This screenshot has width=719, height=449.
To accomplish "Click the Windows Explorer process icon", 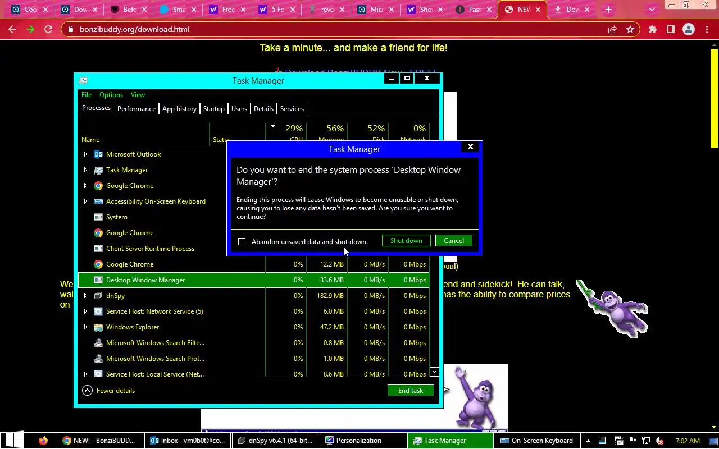I will (x=98, y=327).
